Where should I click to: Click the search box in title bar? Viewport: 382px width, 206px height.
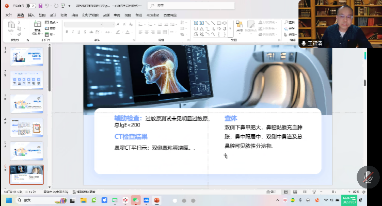click(191, 6)
